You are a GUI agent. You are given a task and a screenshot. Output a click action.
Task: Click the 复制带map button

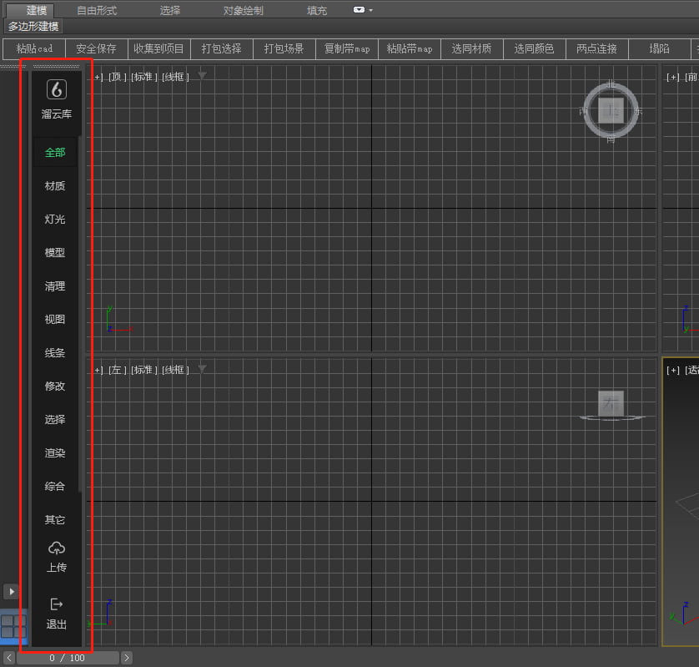click(347, 48)
